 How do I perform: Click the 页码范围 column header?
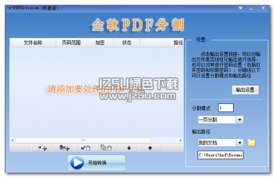pos(71,42)
